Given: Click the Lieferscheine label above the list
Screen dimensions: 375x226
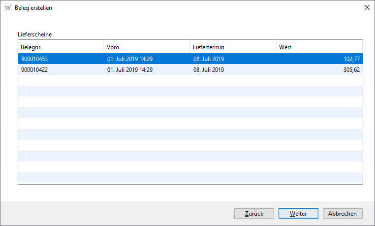Looking at the screenshot, I should [x=34, y=34].
